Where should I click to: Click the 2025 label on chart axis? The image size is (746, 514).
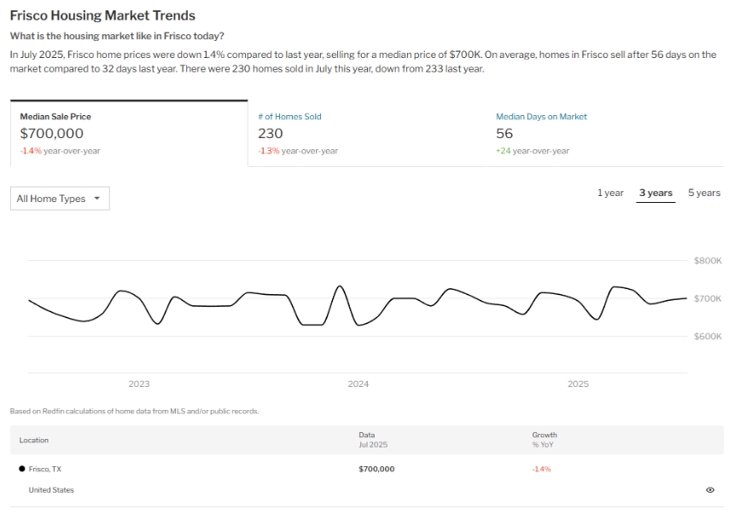(579, 384)
